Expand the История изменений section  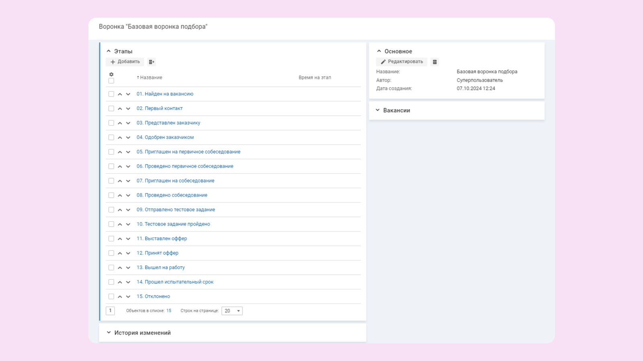[x=109, y=333]
